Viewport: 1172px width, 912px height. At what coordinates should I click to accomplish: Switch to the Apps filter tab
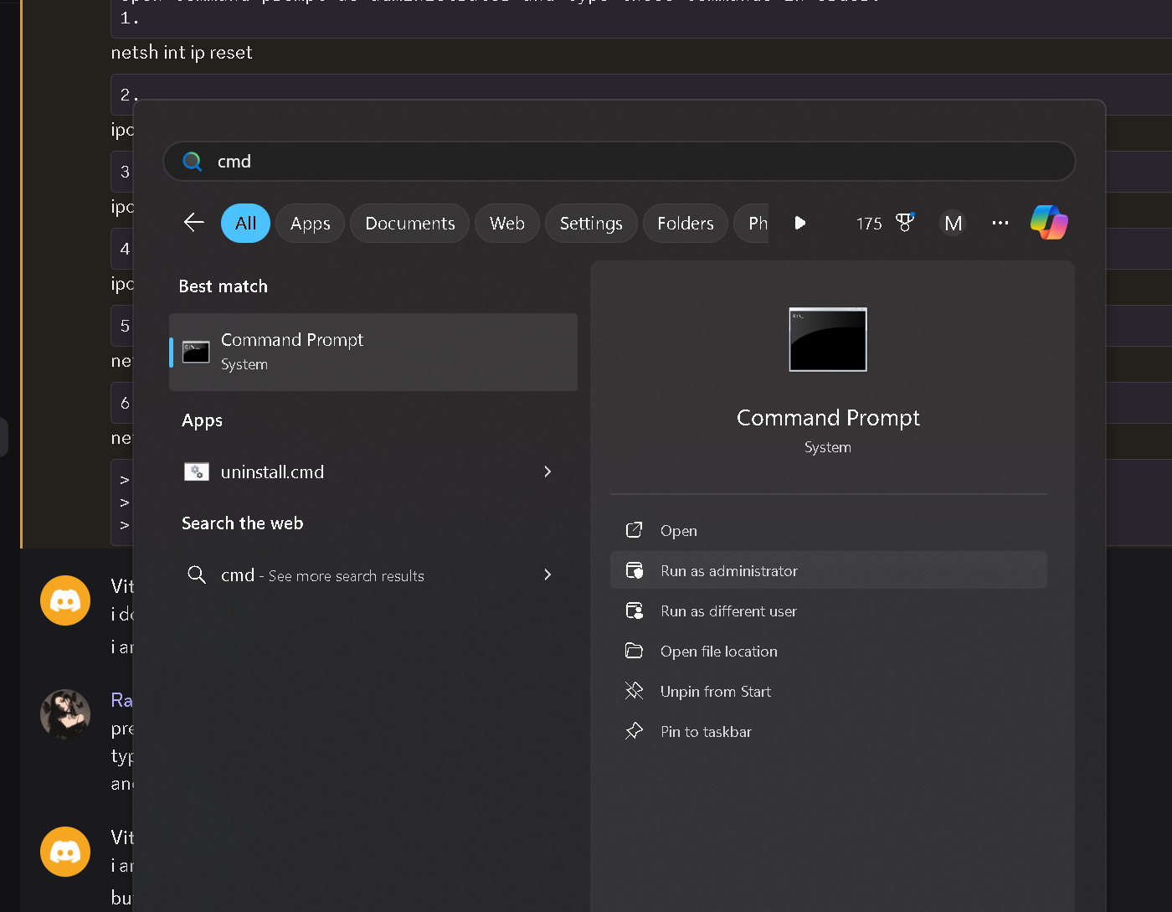tap(310, 224)
